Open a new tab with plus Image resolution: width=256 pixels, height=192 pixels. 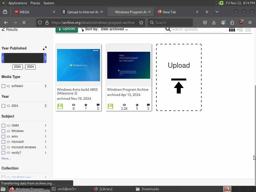pyautogui.click(x=207, y=12)
